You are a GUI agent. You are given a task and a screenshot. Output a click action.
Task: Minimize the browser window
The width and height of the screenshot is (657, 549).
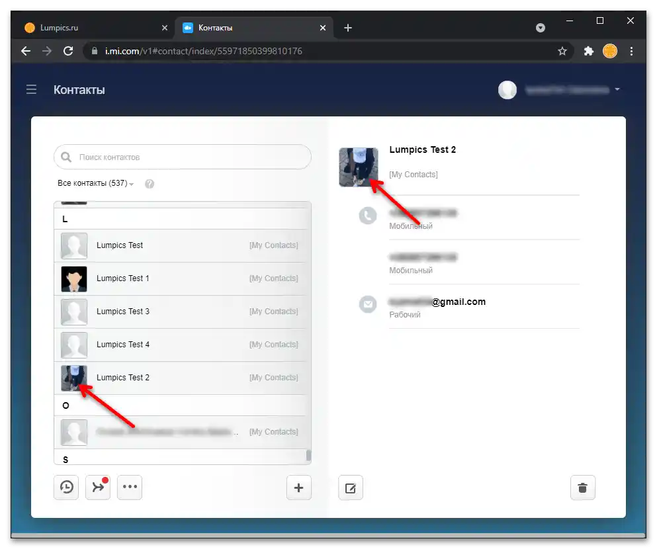tap(570, 21)
